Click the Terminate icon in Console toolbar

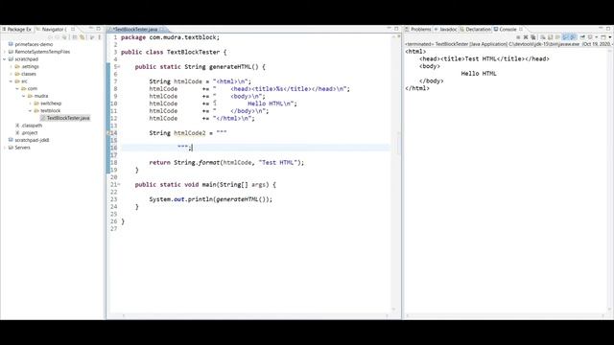click(518, 37)
